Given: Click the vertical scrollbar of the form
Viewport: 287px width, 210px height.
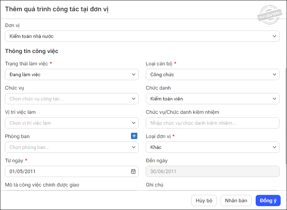Looking at the screenshot, I should pyautogui.click(x=285, y=116).
